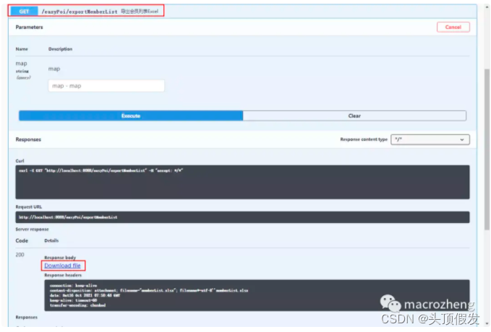Click the Response headers code block
The image size is (491, 332).
click(257, 295)
